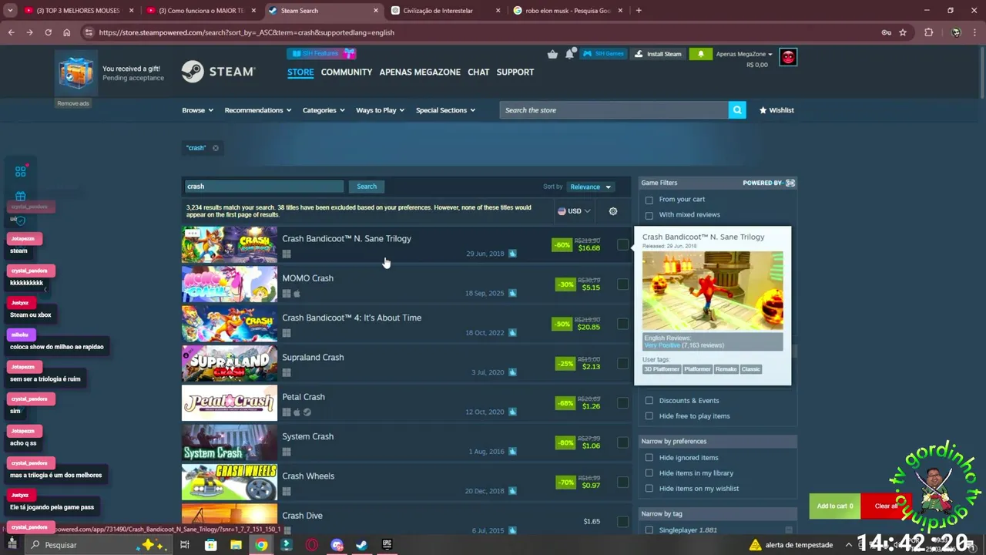Open the Opera browser taskbar icon

pos(311,545)
